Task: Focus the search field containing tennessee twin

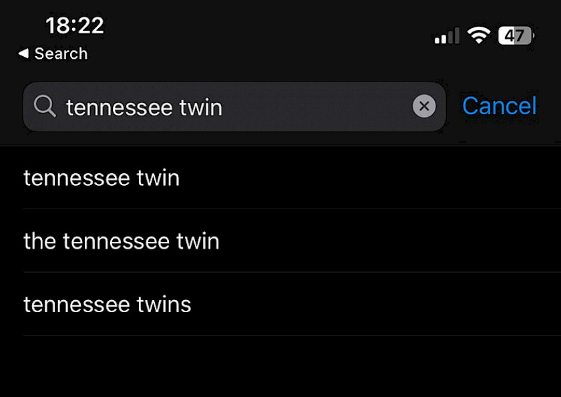Action: pos(234,107)
